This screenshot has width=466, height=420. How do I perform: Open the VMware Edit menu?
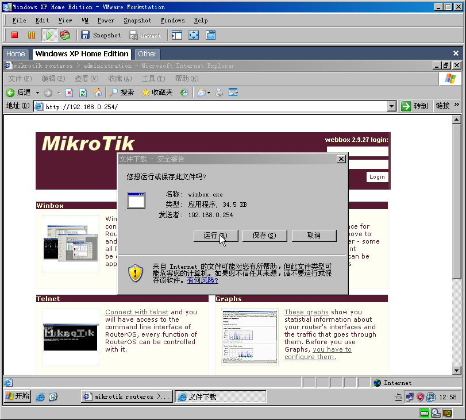(42, 20)
